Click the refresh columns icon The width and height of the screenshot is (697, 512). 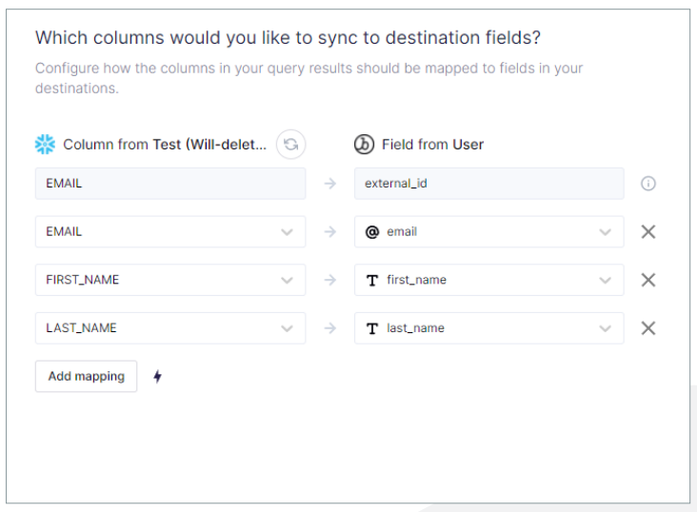pyautogui.click(x=290, y=145)
